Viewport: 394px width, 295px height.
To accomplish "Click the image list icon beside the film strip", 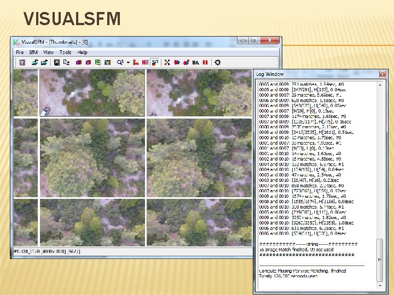I will coord(67,62).
